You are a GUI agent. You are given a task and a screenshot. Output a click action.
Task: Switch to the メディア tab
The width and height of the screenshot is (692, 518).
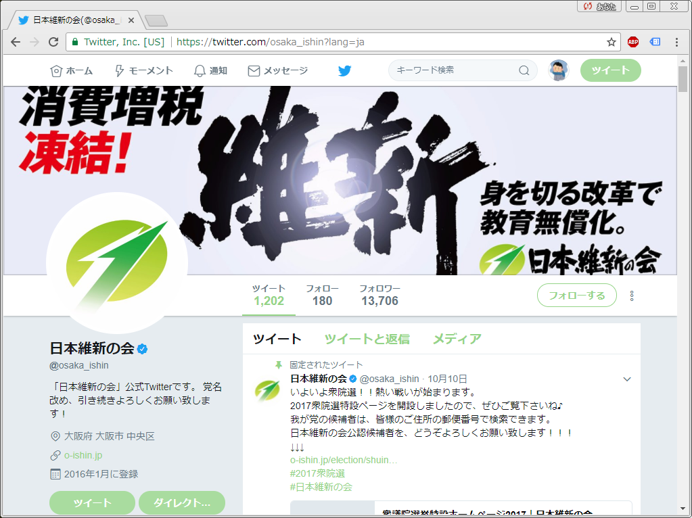457,339
